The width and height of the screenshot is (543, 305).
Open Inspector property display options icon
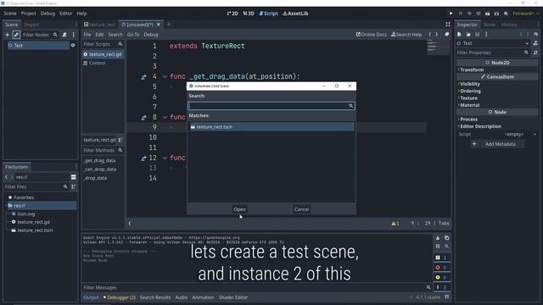[535, 53]
